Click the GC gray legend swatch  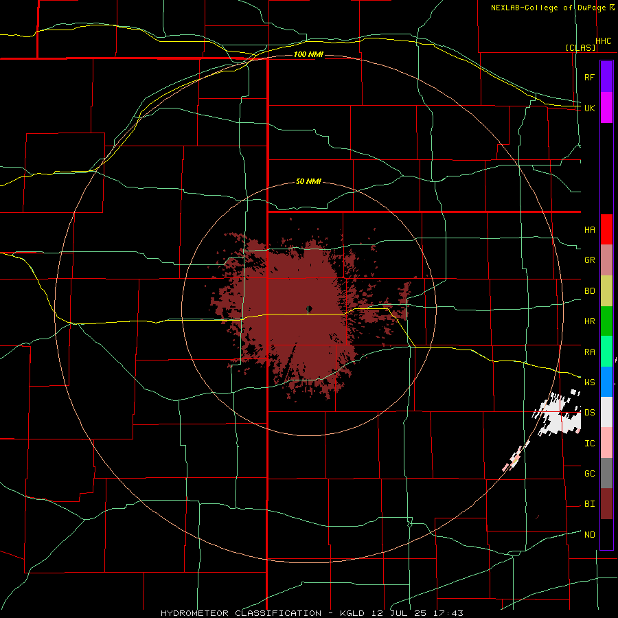click(x=606, y=473)
